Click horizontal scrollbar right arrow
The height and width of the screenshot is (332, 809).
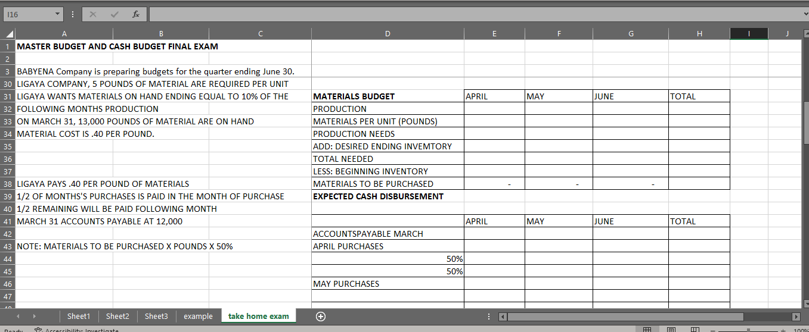click(795, 317)
